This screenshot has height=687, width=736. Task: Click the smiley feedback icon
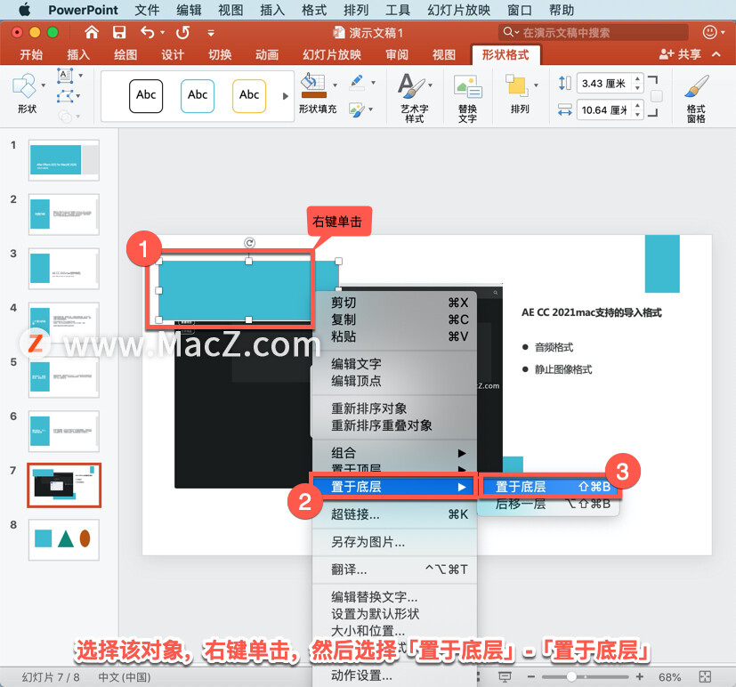click(709, 32)
